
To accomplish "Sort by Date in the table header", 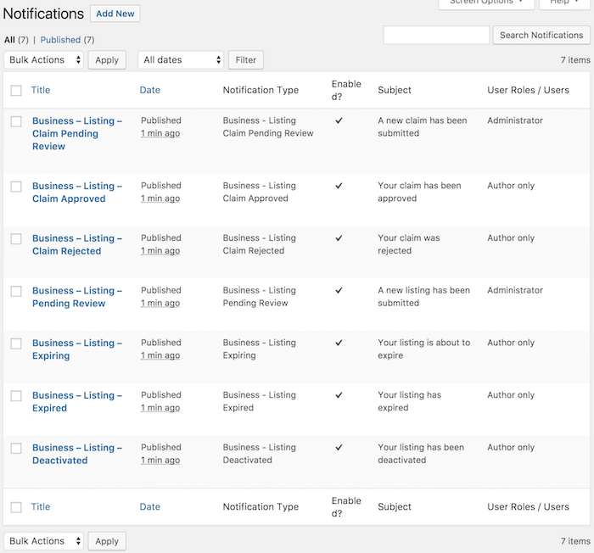I will pyautogui.click(x=150, y=90).
